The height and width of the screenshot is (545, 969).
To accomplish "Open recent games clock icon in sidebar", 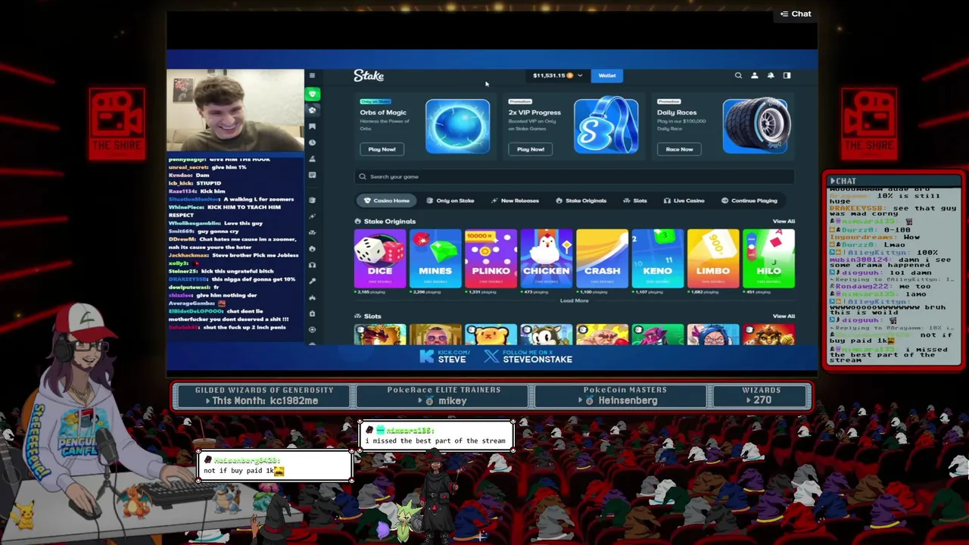I will click(312, 142).
